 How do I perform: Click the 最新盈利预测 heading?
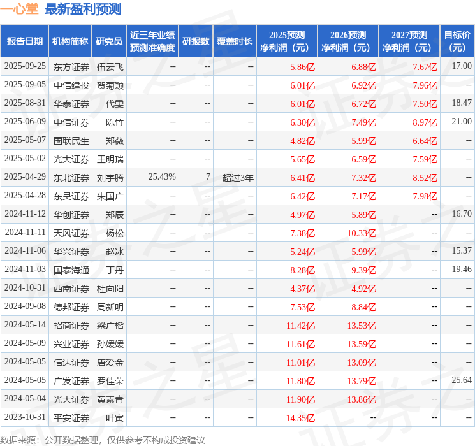(83, 10)
